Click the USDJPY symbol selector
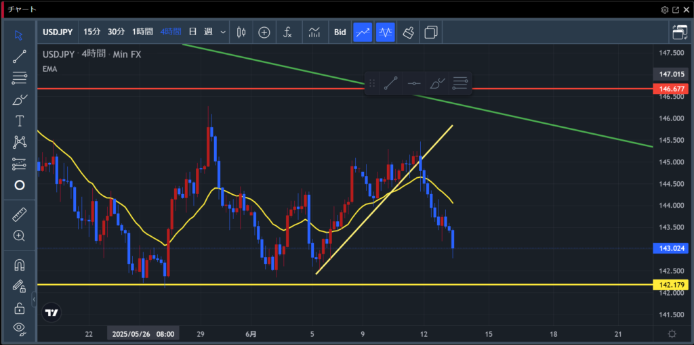This screenshot has width=694, height=345. (58, 32)
